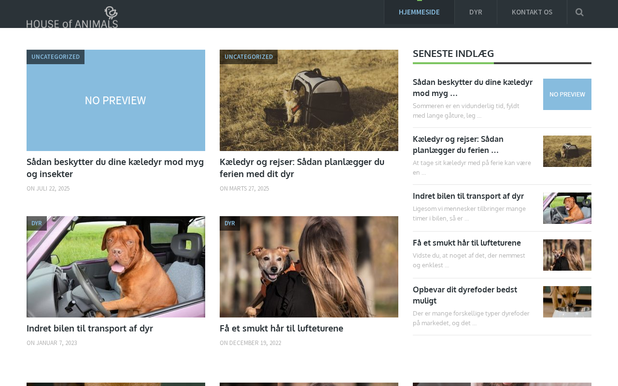Click the date 'ON JULI 22, 2025'
Image resolution: width=618 pixels, height=386 pixels.
(48, 189)
